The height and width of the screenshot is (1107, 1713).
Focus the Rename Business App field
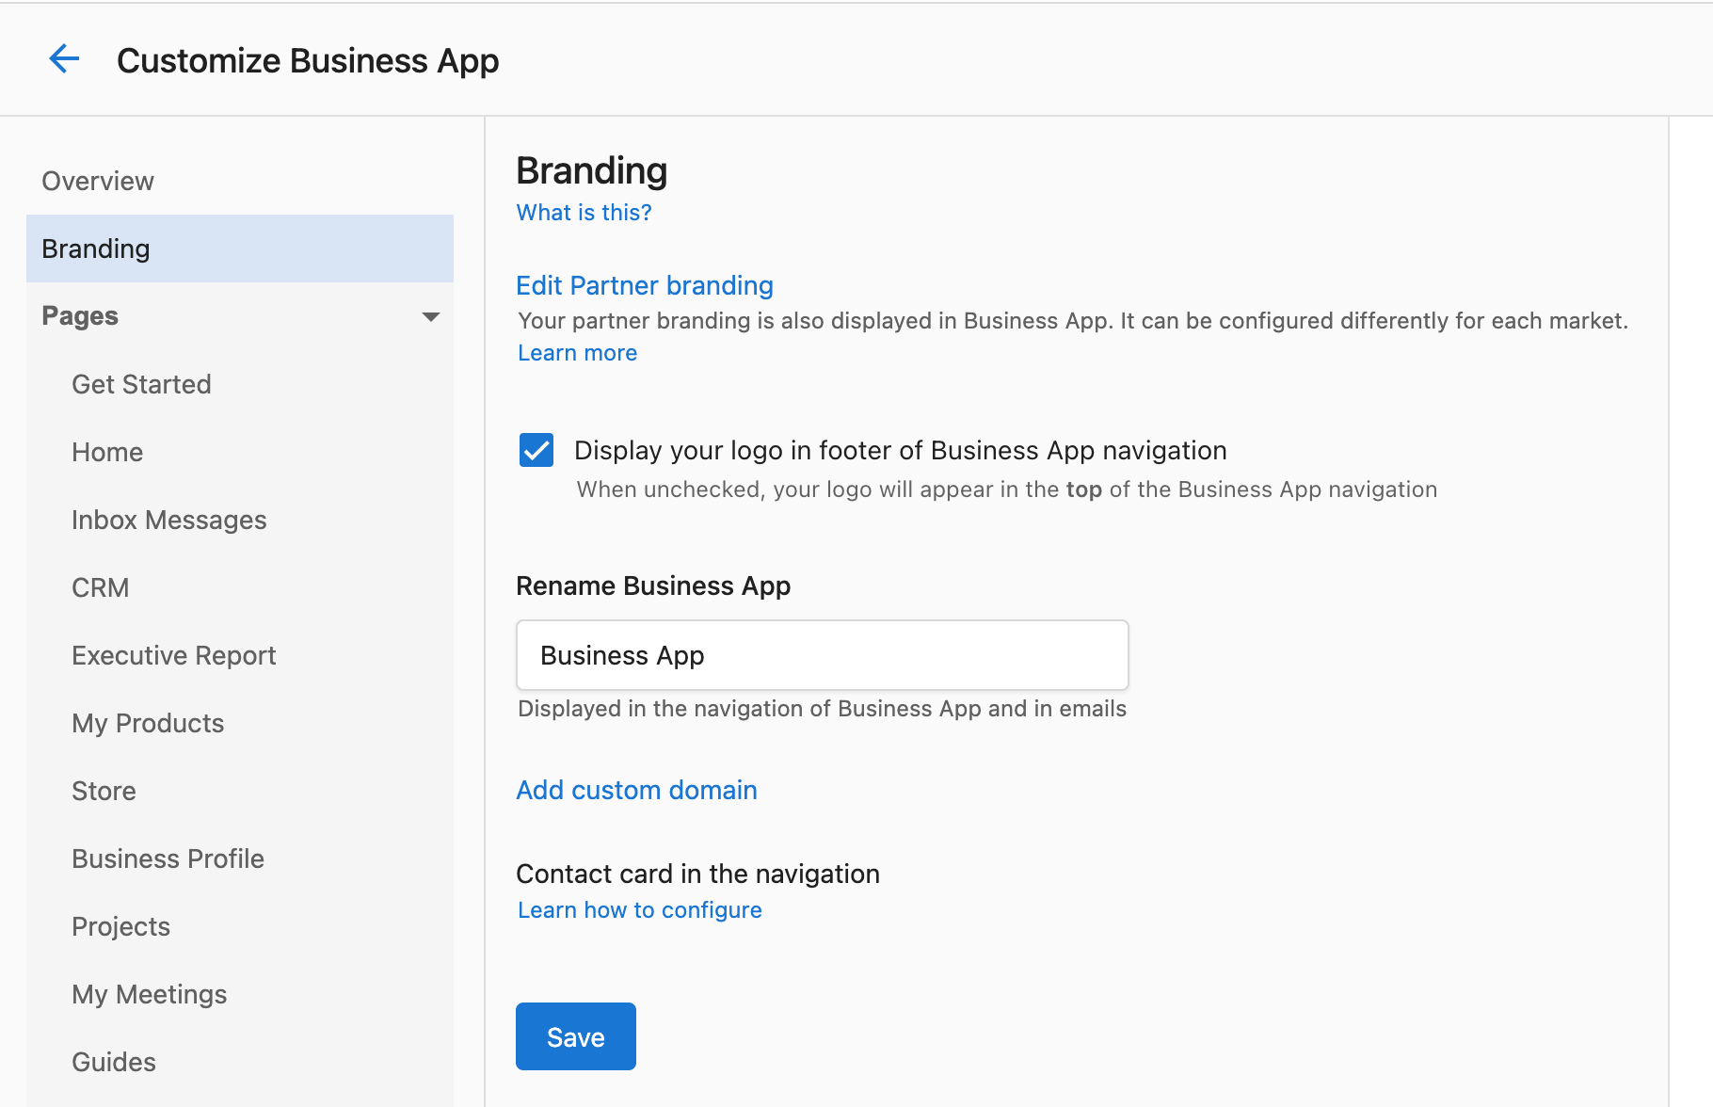pyautogui.click(x=823, y=655)
